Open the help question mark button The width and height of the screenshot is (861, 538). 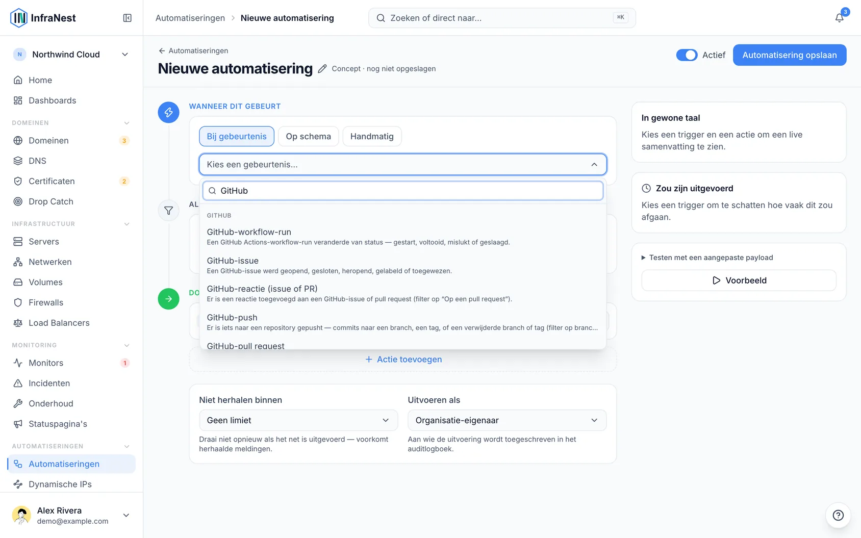coord(838,515)
